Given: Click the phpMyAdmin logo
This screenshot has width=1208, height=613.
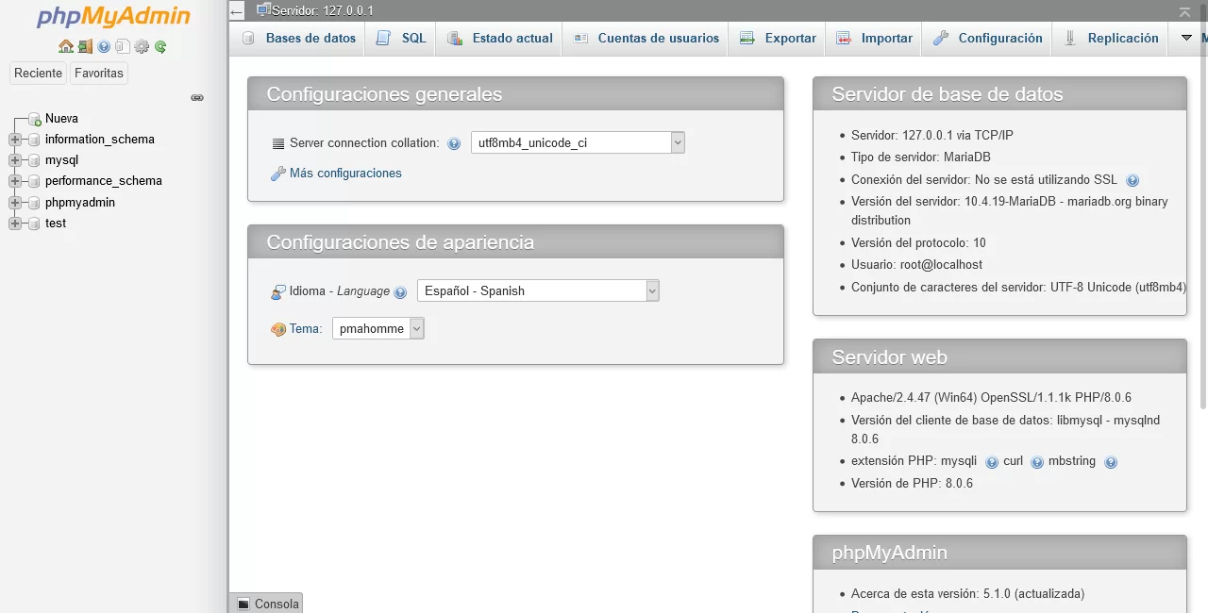Looking at the screenshot, I should (x=113, y=17).
